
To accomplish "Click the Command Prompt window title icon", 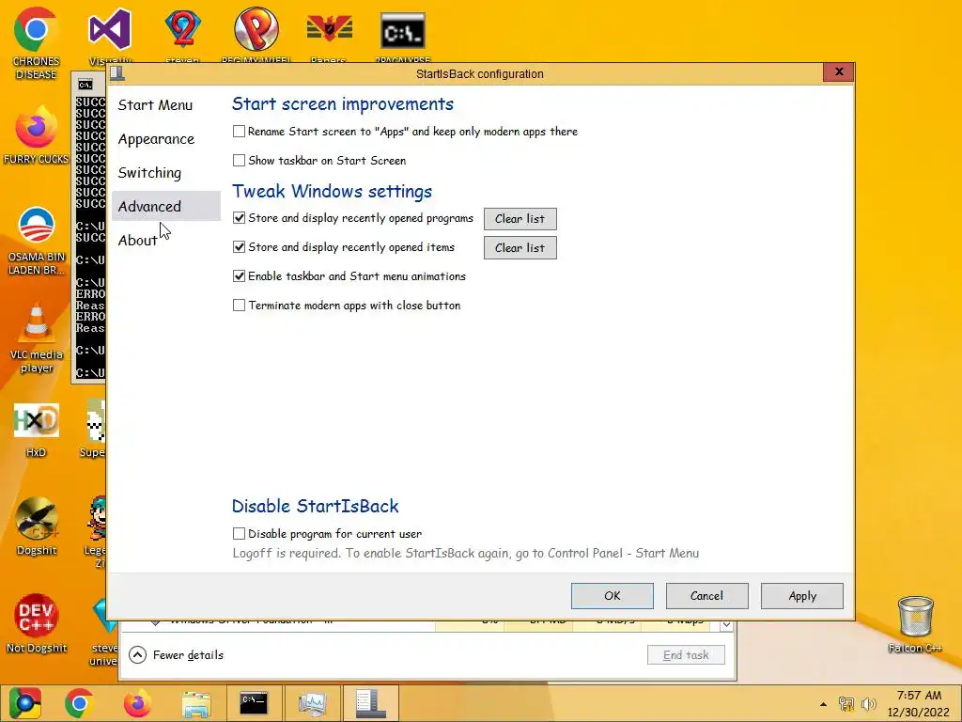I will pos(85,84).
